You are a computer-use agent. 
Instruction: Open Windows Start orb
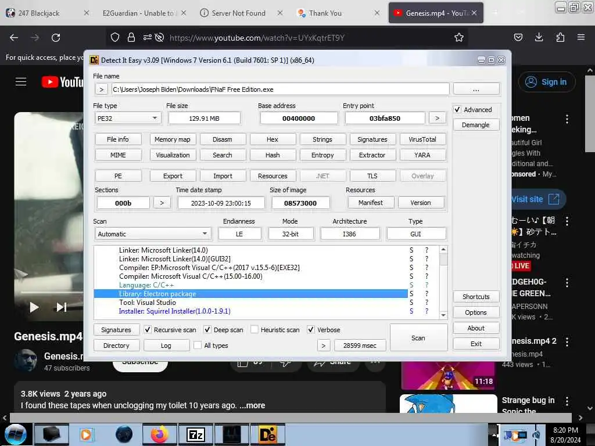(16, 434)
